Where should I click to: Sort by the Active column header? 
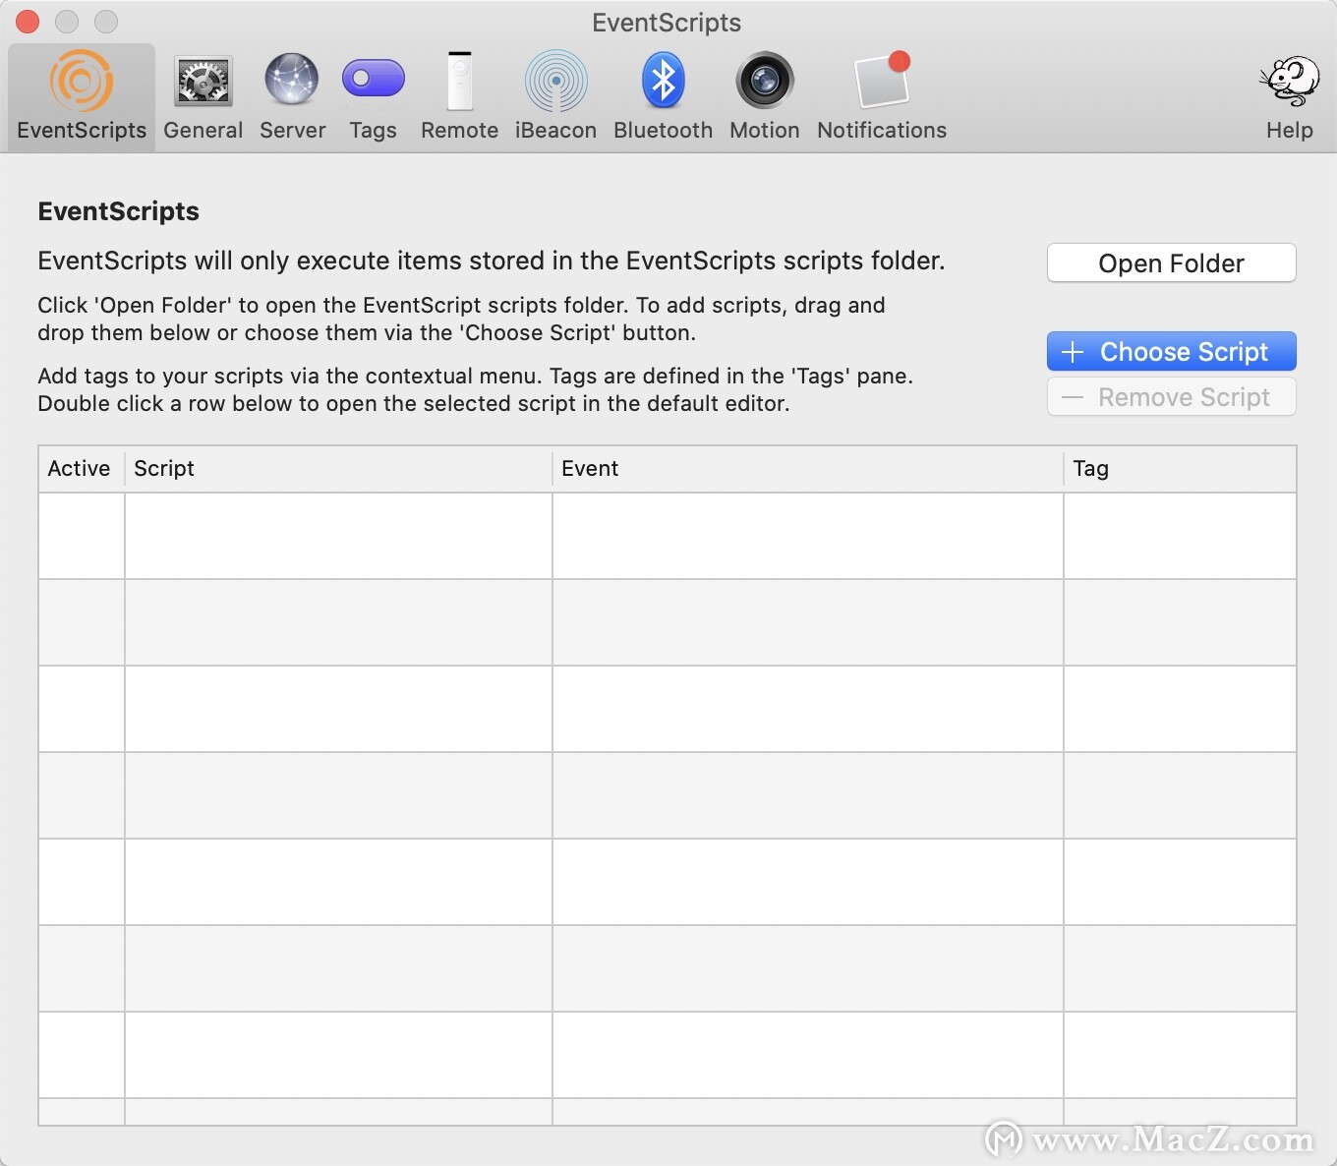[82, 469]
